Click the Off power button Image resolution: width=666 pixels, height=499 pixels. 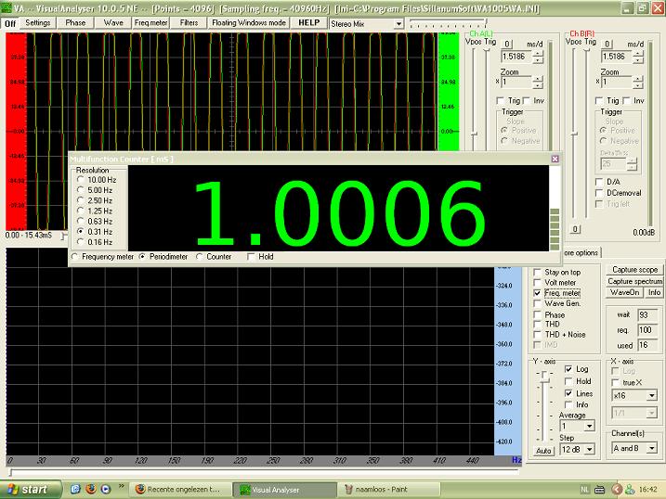tap(9, 22)
